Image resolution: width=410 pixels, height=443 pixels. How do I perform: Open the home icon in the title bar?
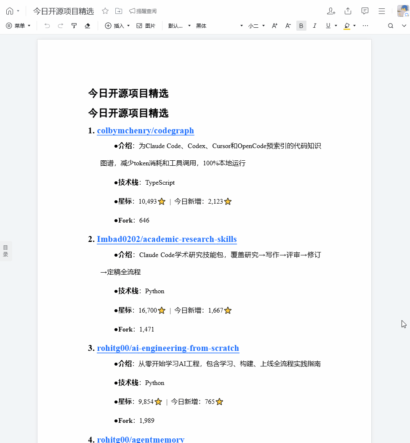pos(10,11)
